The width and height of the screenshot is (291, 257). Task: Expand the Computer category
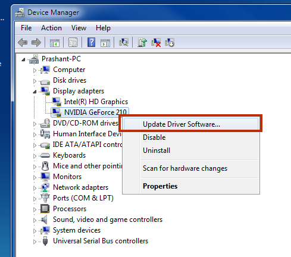[x=35, y=70]
